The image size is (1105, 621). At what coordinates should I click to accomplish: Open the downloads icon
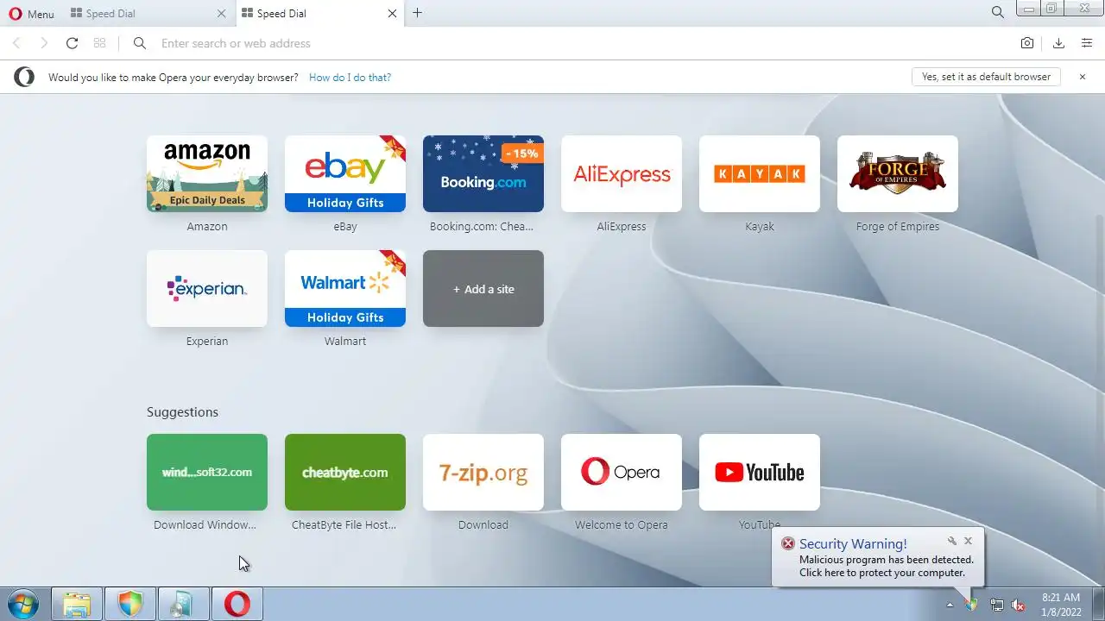1058,43
